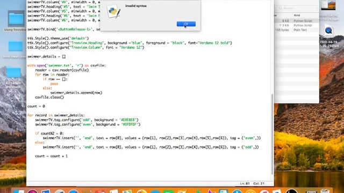Open the Trash in the Dock
The width and height of the screenshot is (344, 193).
click(x=325, y=191)
